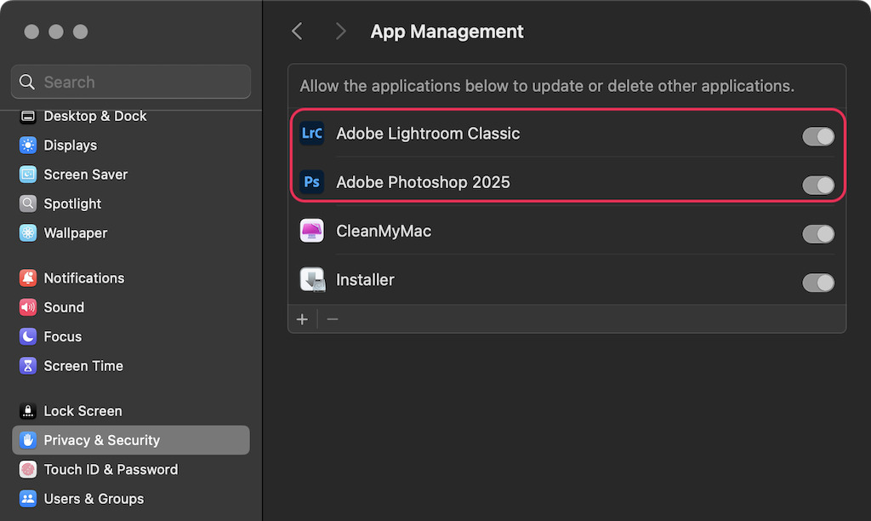Select Notifications in the sidebar
871x521 pixels.
(83, 278)
